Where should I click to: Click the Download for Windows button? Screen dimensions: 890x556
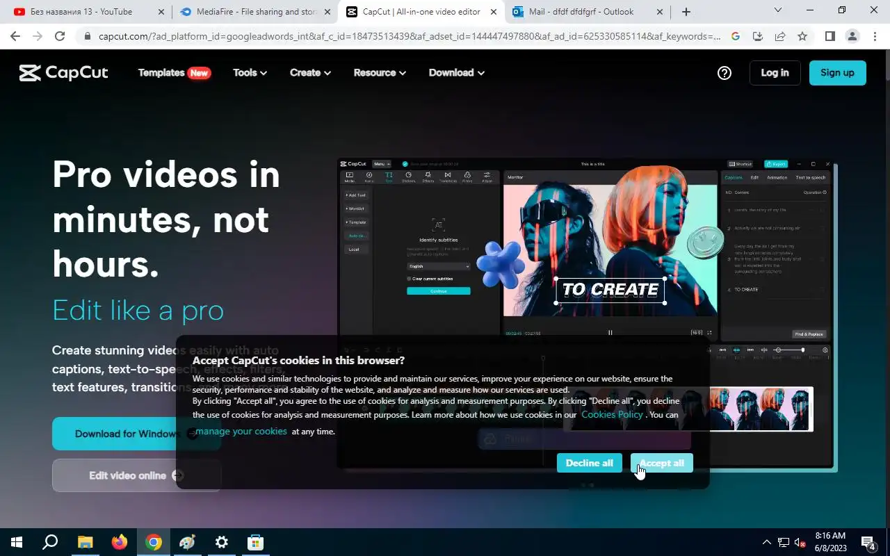[x=136, y=434]
